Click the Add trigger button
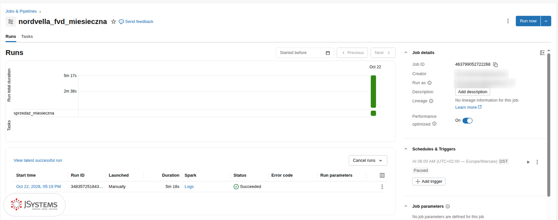This screenshot has width=558, height=220. (x=429, y=181)
